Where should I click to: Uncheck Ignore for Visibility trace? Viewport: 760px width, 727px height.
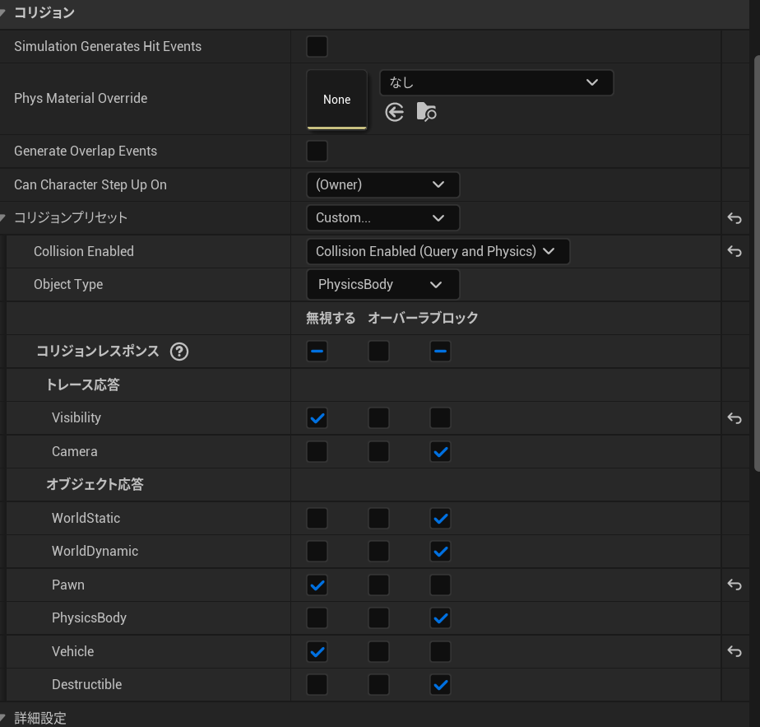point(317,418)
